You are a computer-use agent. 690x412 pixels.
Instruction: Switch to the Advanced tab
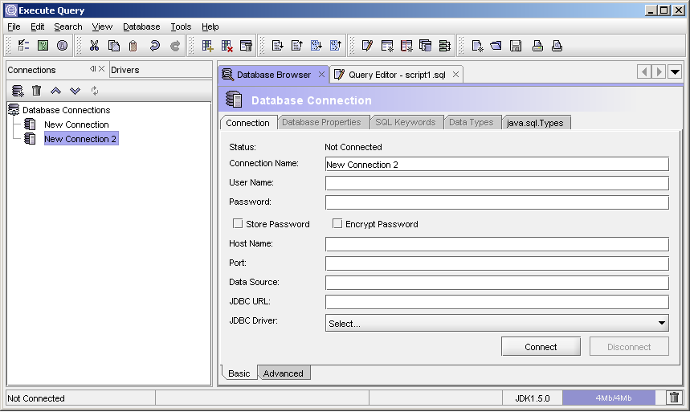pyautogui.click(x=284, y=373)
